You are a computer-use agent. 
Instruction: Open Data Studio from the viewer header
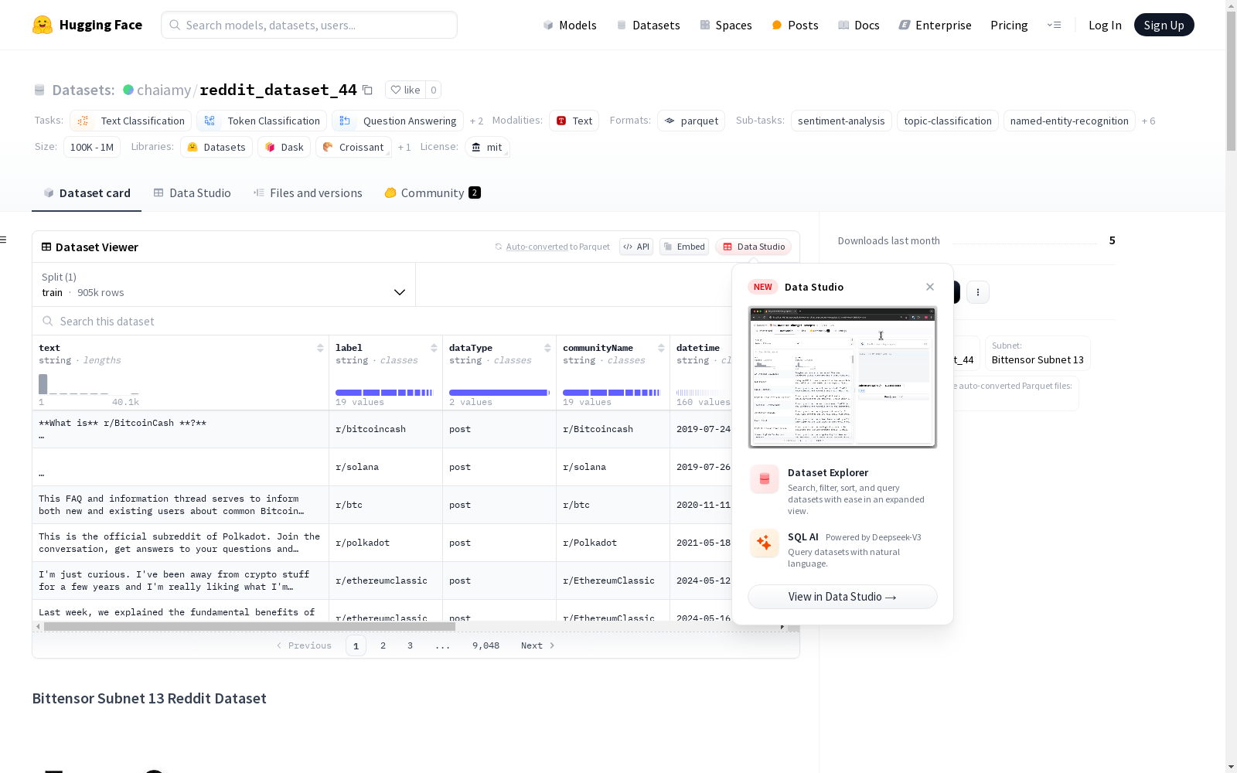(x=754, y=247)
